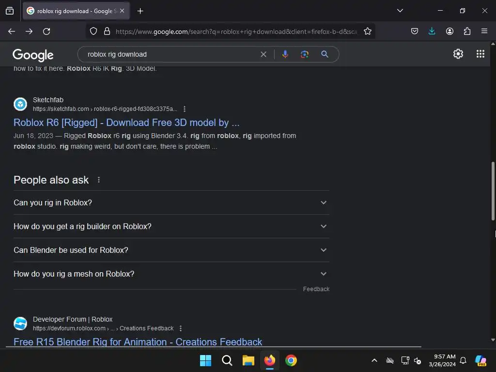Open the Windows Start menu
The width and height of the screenshot is (496, 372).
205,360
